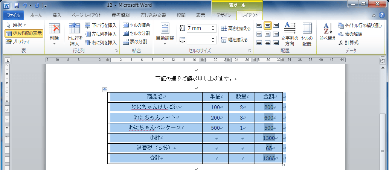Image resolution: width=389 pixels, height=170 pixels.
Task: Align cell text top left
Action: (x=259, y=25)
